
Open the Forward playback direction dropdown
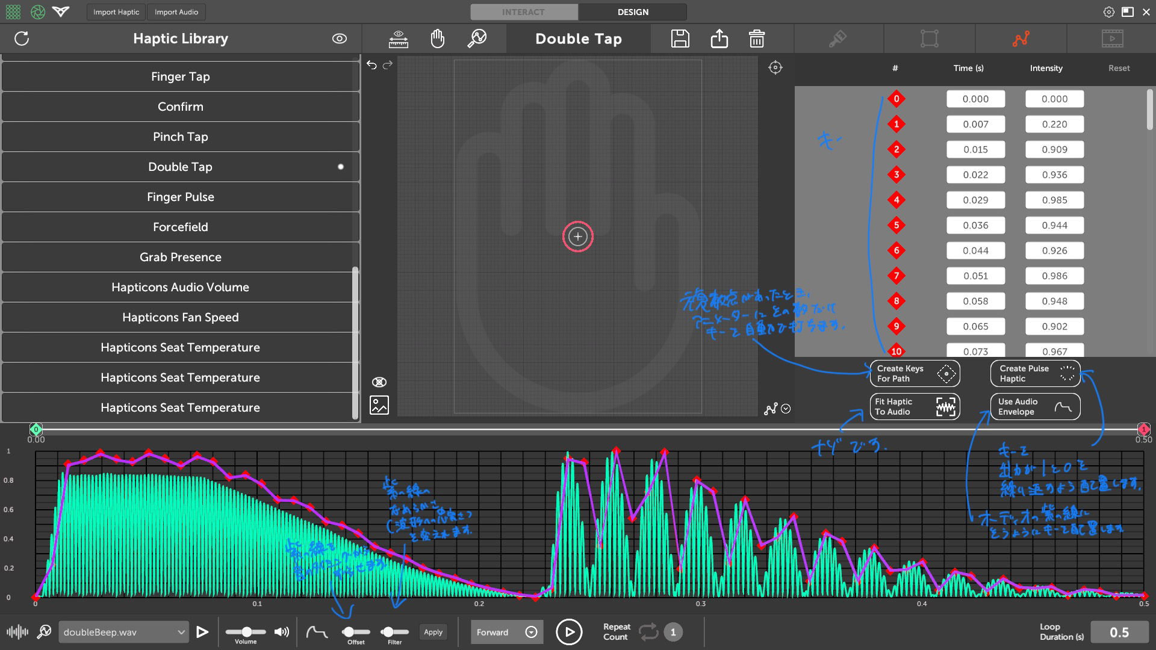tap(506, 632)
